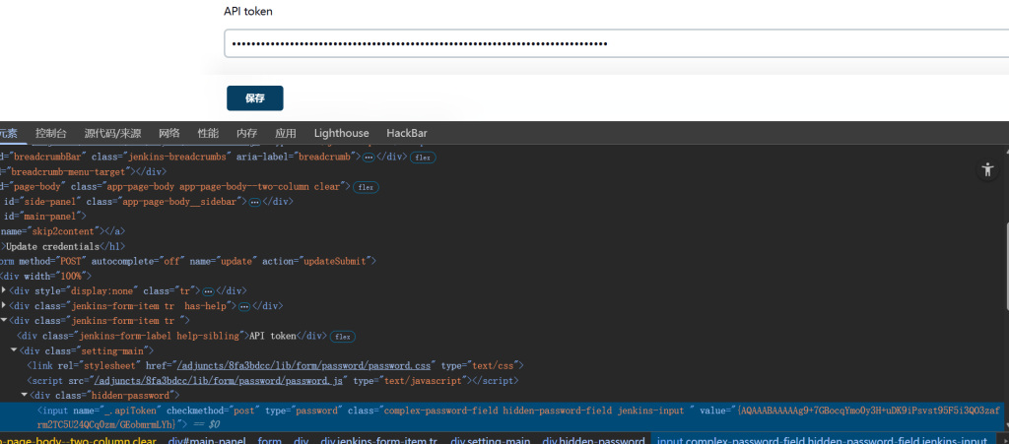The image size is (1009, 444).
Task: Collapse the hidden-password div node
Action: [x=24, y=395]
